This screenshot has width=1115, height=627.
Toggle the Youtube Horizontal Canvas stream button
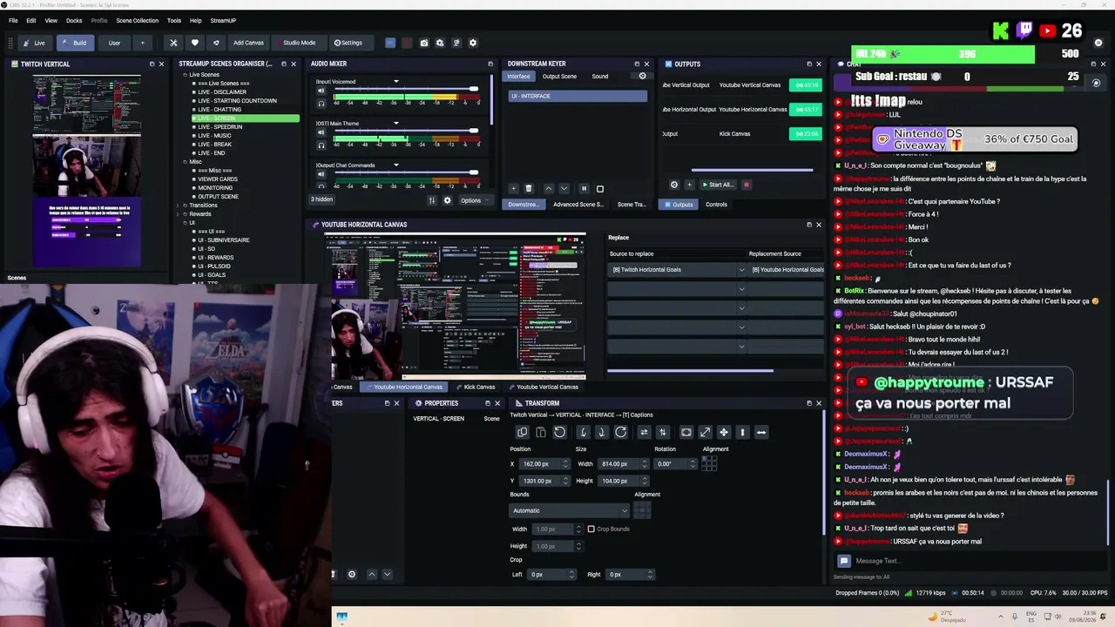[x=805, y=110]
